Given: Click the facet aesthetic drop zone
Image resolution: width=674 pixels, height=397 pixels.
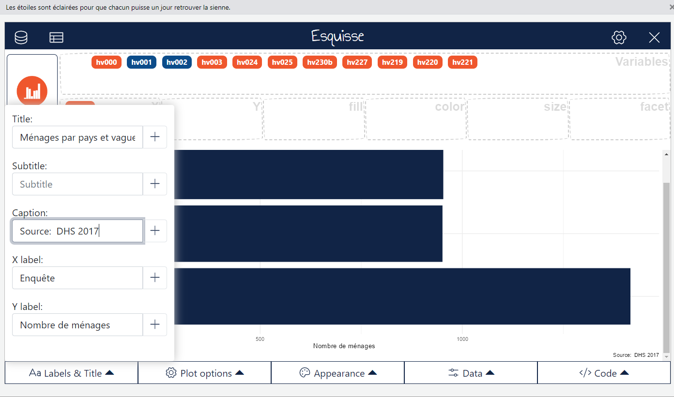Looking at the screenshot, I should pos(620,119).
